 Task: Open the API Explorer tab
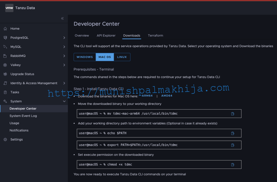point(106,36)
